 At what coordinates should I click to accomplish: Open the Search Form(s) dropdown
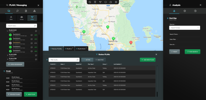pos(185,28)
